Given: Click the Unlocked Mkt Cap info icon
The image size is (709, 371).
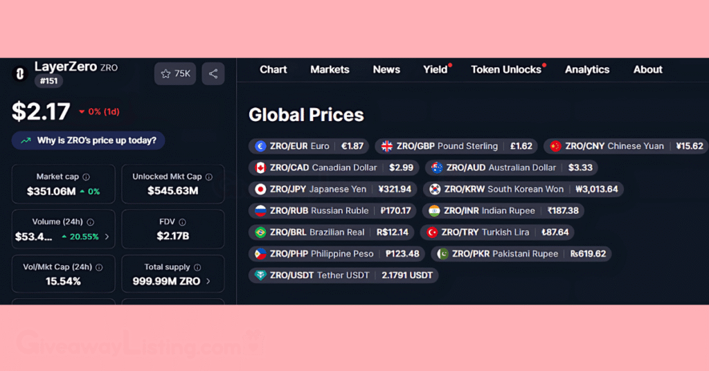Looking at the screenshot, I should [x=209, y=177].
